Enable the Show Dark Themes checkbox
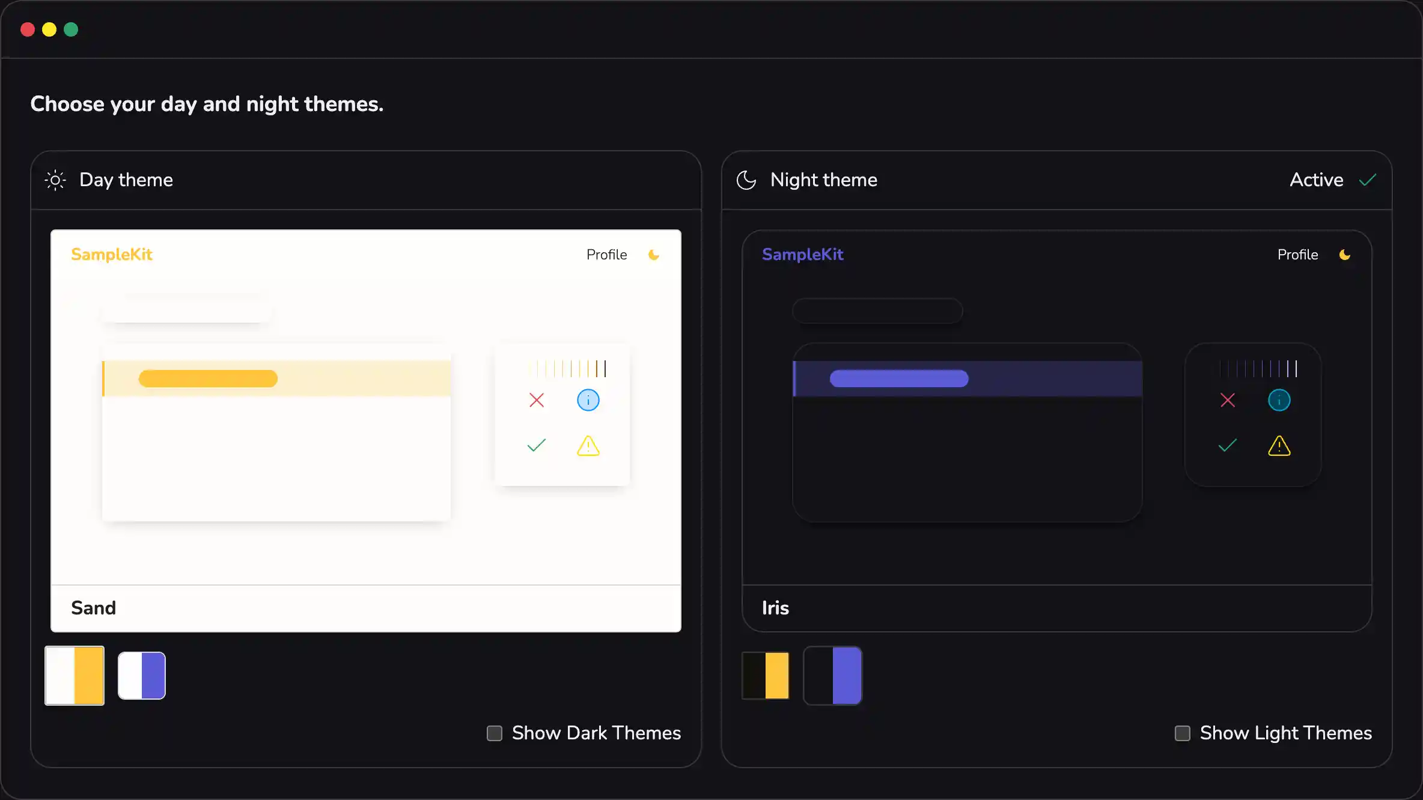The width and height of the screenshot is (1423, 800). pos(495,733)
